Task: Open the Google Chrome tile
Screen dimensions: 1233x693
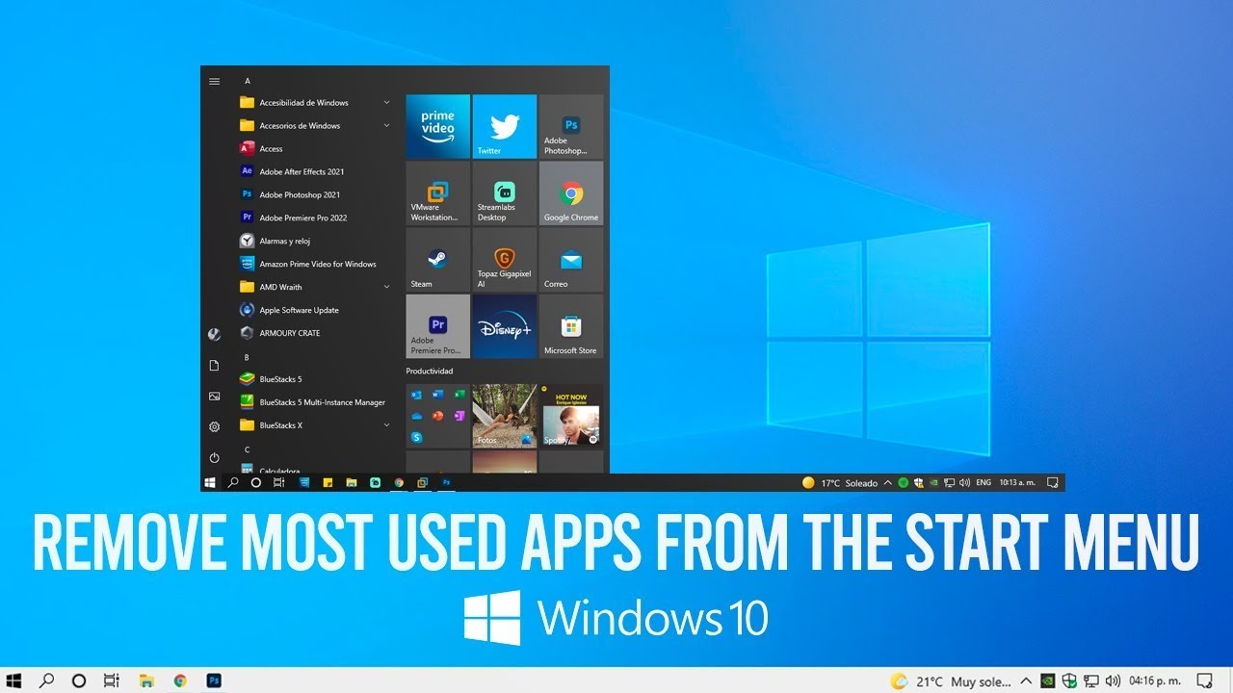Action: click(x=571, y=192)
